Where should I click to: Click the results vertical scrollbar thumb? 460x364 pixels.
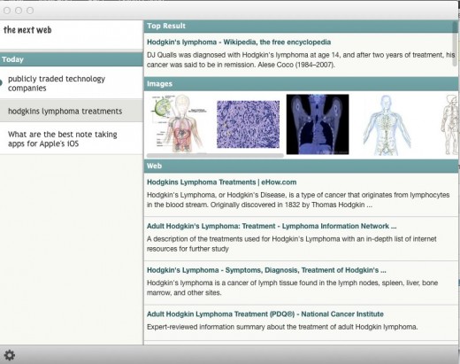[456, 44]
